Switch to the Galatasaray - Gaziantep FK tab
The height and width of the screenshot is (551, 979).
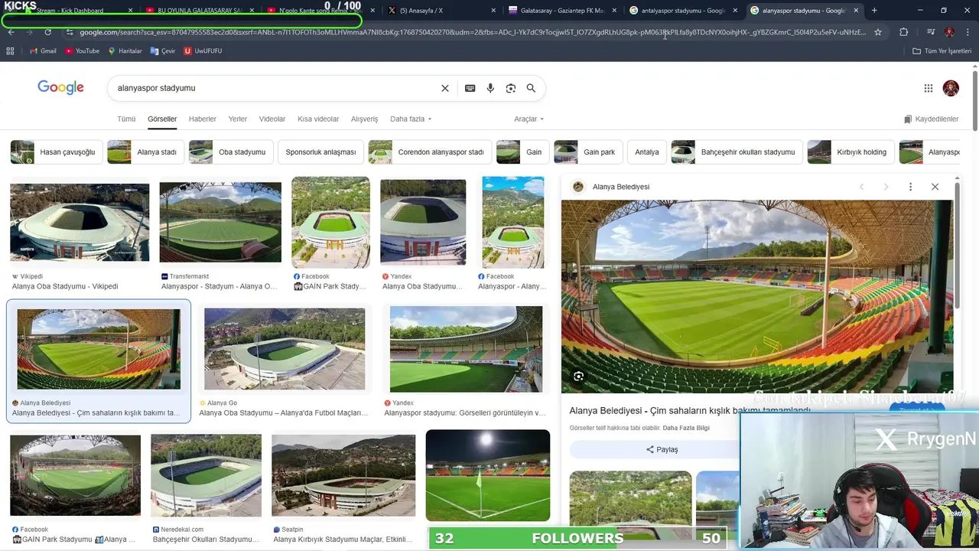pyautogui.click(x=562, y=11)
